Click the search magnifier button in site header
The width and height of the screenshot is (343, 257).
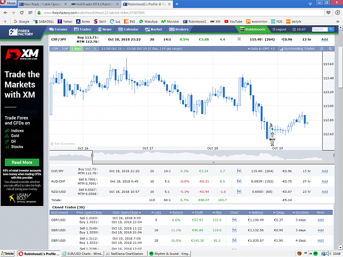tap(331, 29)
